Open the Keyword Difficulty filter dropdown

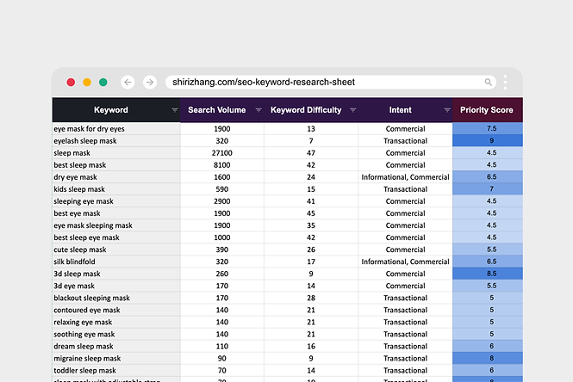[x=352, y=110]
